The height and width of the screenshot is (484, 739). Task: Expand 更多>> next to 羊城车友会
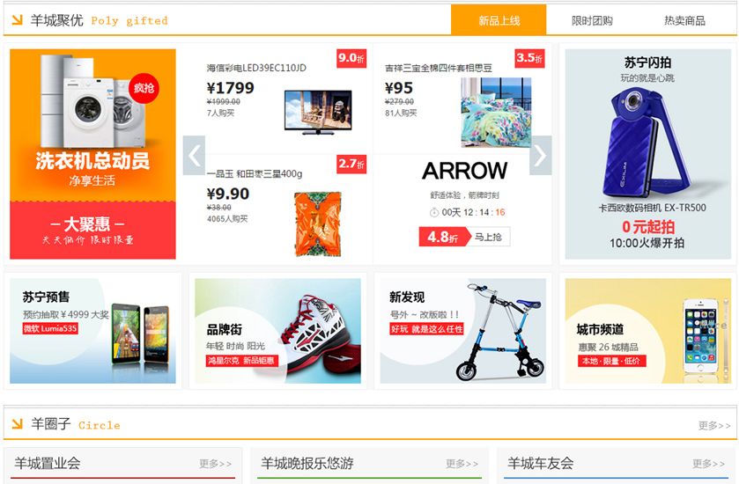coord(708,464)
